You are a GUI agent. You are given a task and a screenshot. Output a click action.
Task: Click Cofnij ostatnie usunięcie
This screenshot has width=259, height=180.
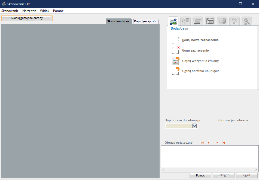click(x=201, y=71)
